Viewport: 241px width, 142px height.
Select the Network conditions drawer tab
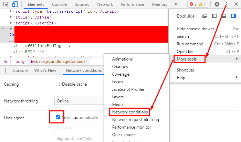point(84,70)
